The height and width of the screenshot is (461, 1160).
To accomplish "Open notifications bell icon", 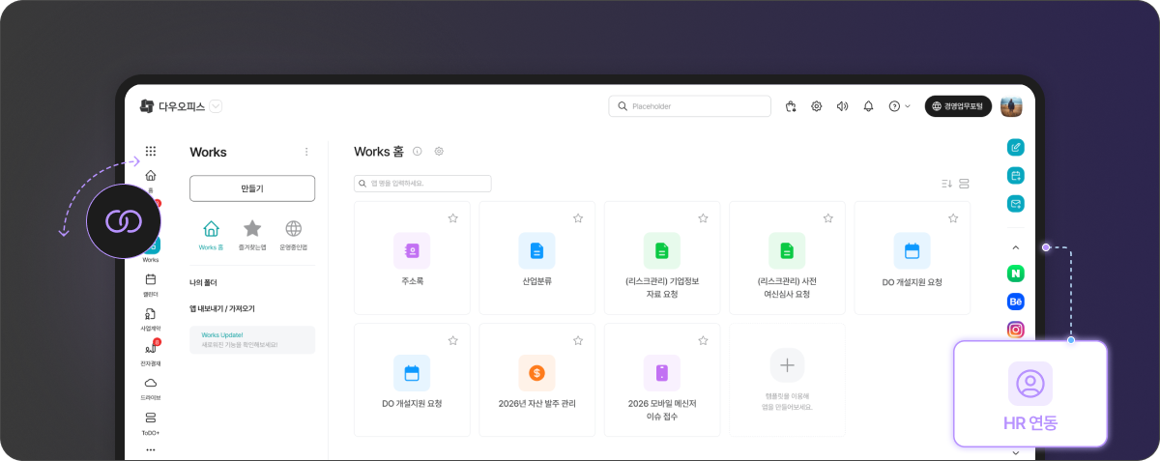I will point(868,106).
